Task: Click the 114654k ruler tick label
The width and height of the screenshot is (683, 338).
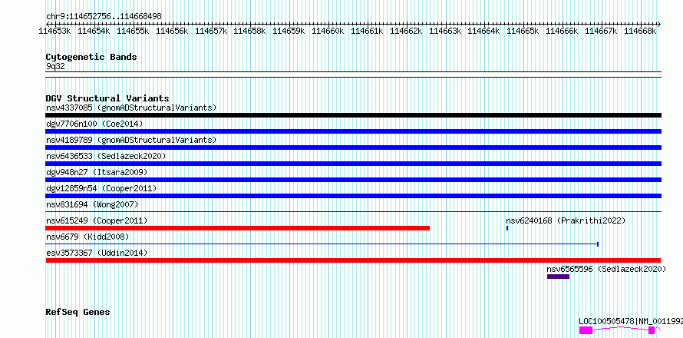Action: coord(93,31)
